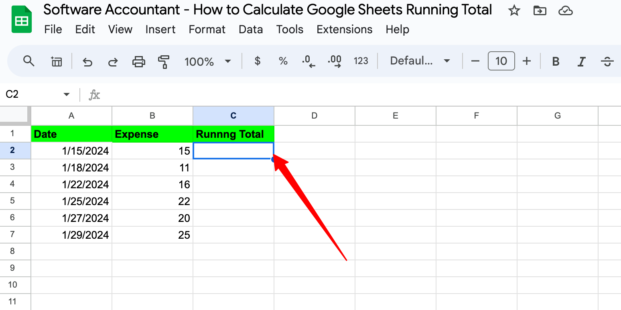Format as currency with dollar sign
The width and height of the screenshot is (621, 310).
(258, 61)
